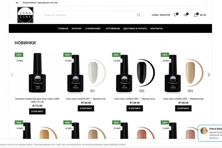Open the Контакты menu item
222x148 pixels.
[x=157, y=28]
